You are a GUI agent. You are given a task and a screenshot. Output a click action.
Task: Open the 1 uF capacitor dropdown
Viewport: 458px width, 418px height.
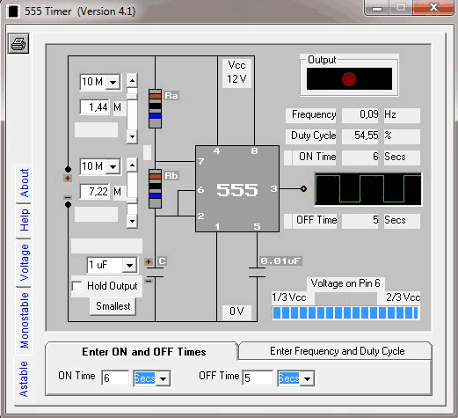click(129, 266)
